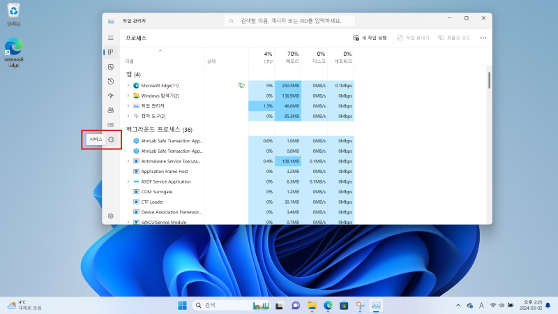The image size is (558, 314).
Task: Open the Users page in sidebar
Action: point(111,110)
